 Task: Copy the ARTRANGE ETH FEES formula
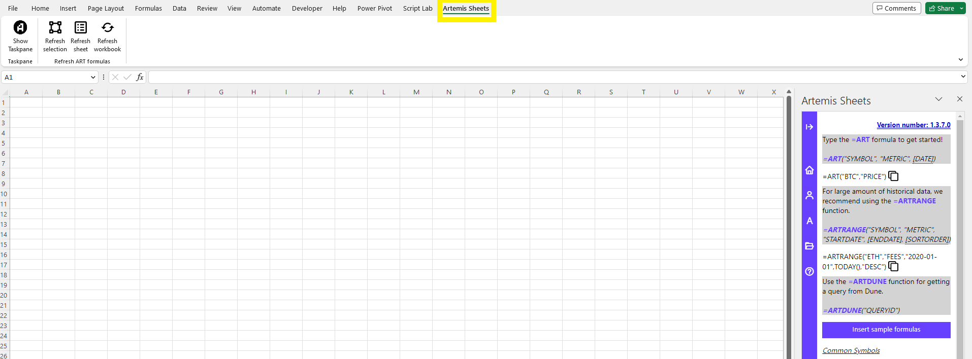[x=893, y=266]
